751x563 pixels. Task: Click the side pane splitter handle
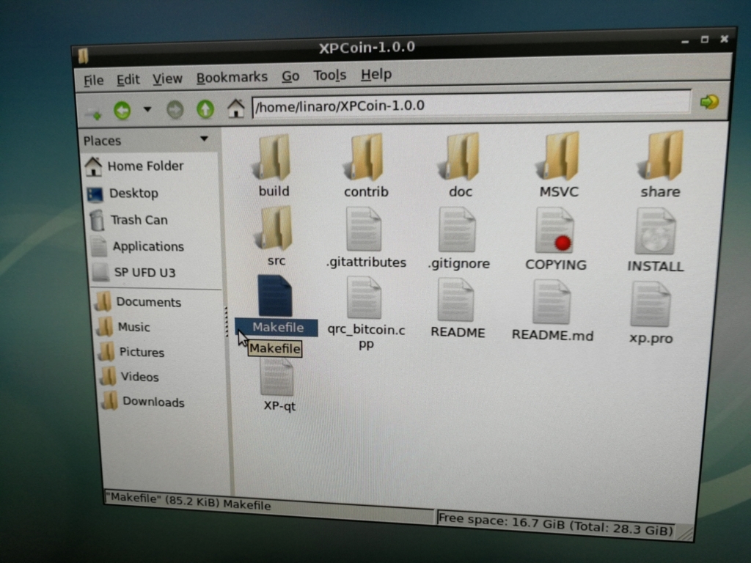click(x=226, y=322)
